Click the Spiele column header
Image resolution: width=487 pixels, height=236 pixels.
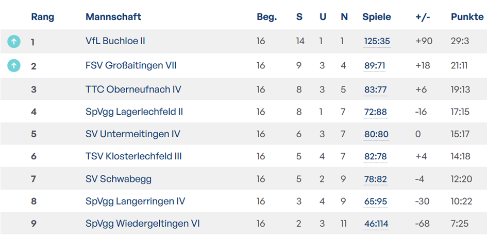(x=377, y=17)
